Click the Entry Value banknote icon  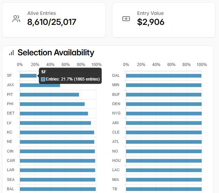[x=126, y=19]
